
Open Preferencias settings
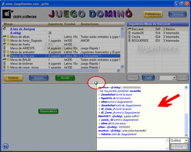(x=153, y=14)
